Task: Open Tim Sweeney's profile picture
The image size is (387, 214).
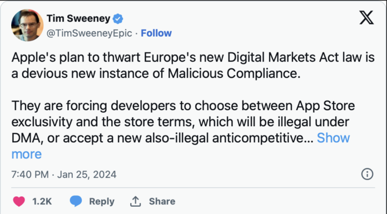Action: (27, 25)
